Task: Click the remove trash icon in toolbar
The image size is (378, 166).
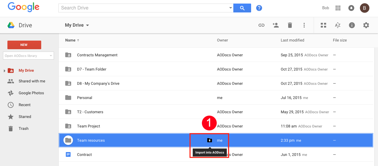Action: click(290, 25)
